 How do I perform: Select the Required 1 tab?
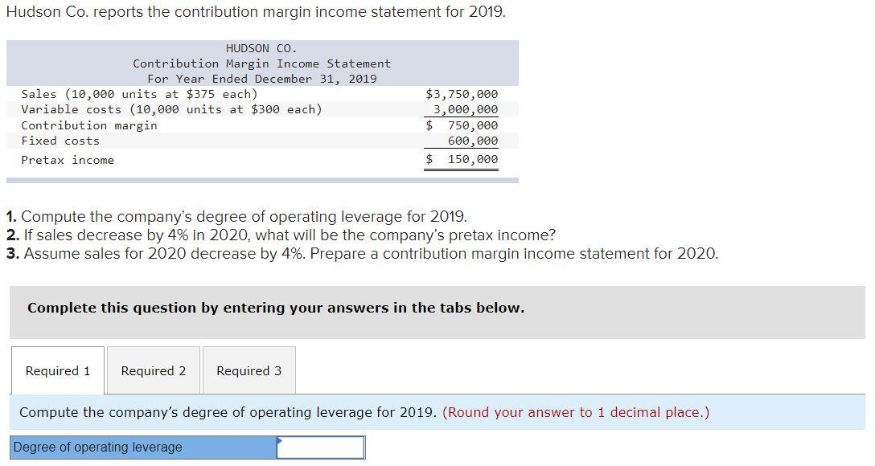[x=56, y=370]
